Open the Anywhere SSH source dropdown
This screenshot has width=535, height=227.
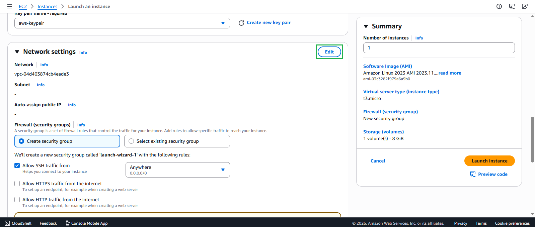(178, 170)
